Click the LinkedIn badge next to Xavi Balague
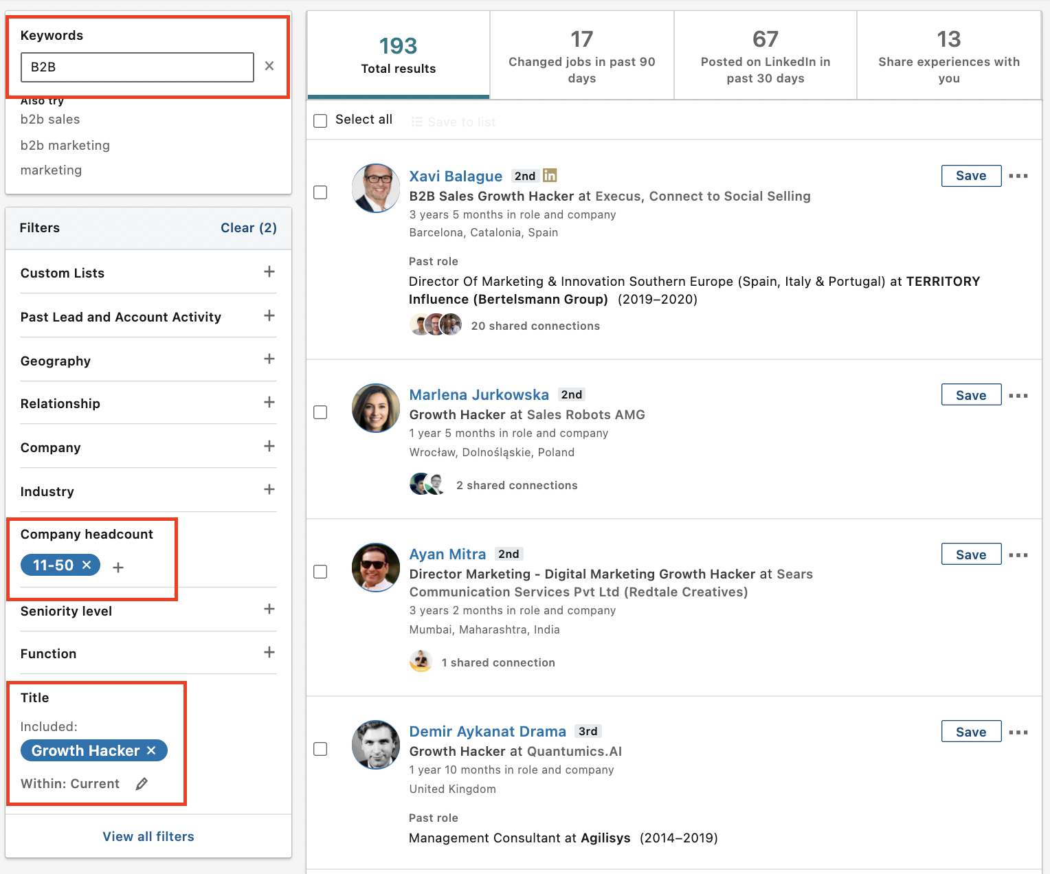The height and width of the screenshot is (874, 1050). 550,175
